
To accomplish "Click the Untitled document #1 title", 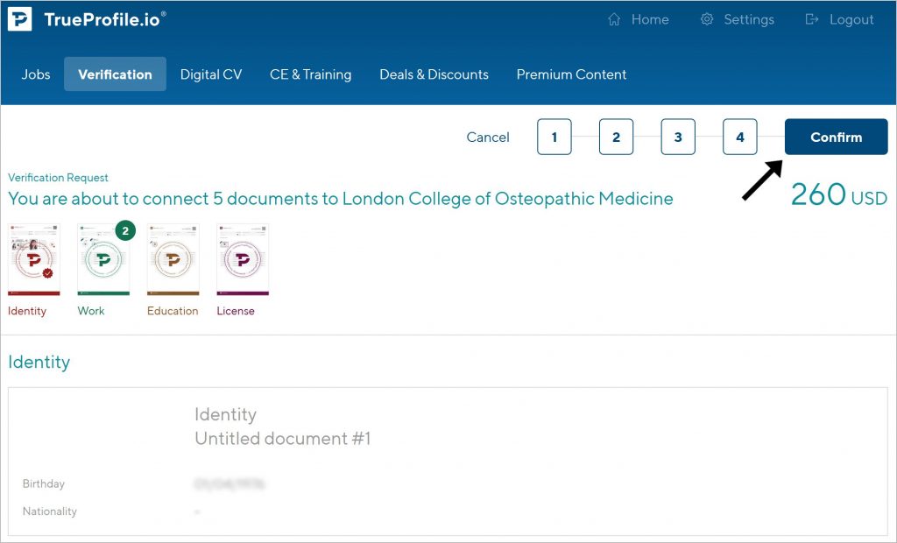I will [283, 438].
